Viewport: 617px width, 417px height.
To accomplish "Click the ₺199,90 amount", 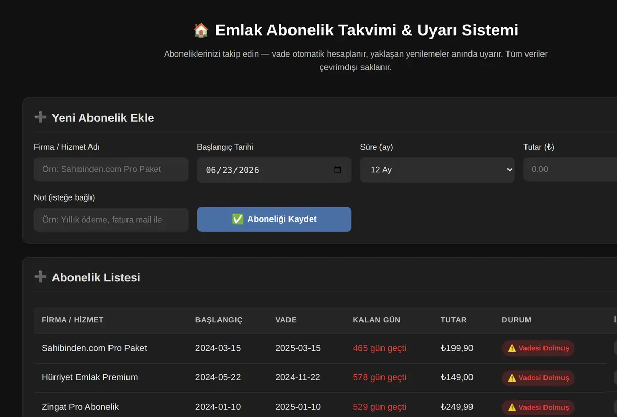I will point(457,348).
